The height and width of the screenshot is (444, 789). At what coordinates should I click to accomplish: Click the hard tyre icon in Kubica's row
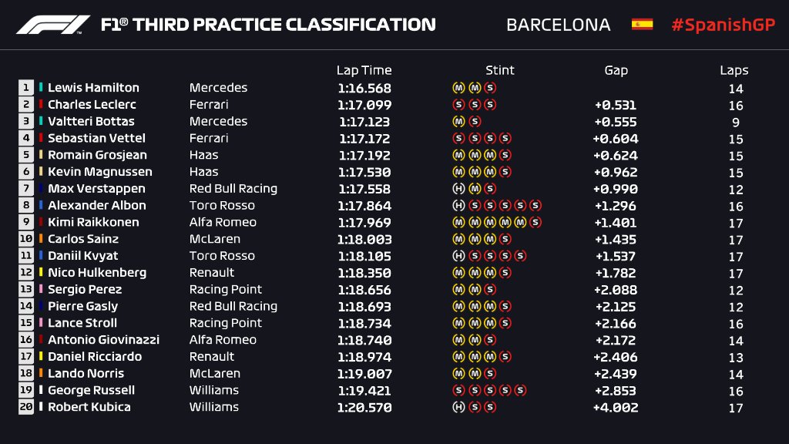click(458, 407)
